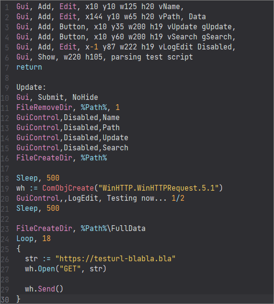The image size is (274, 304).
Task: Place cursor on the 'return' keyword
Action: pyautogui.click(x=29, y=67)
